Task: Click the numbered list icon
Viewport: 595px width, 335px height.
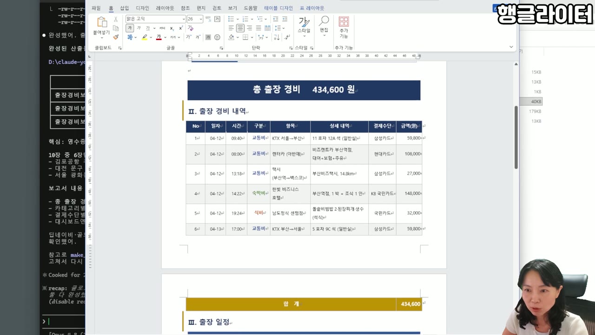Action: tap(245, 19)
